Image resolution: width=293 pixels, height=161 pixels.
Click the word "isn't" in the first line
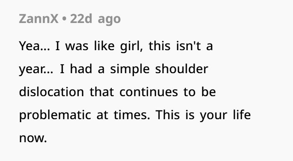pos(188,46)
